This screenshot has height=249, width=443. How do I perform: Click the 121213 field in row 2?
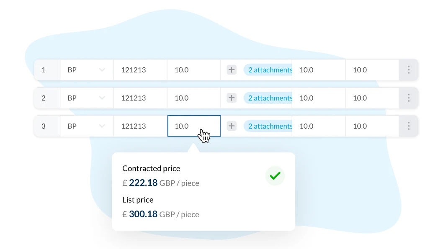click(x=140, y=98)
